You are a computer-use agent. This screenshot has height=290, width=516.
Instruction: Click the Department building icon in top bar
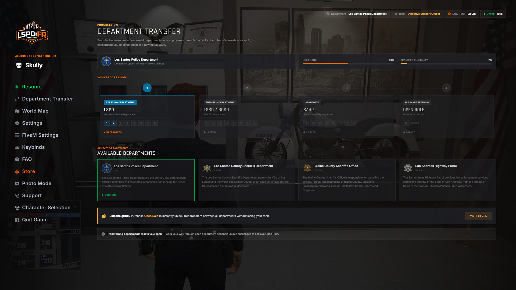pyautogui.click(x=328, y=14)
